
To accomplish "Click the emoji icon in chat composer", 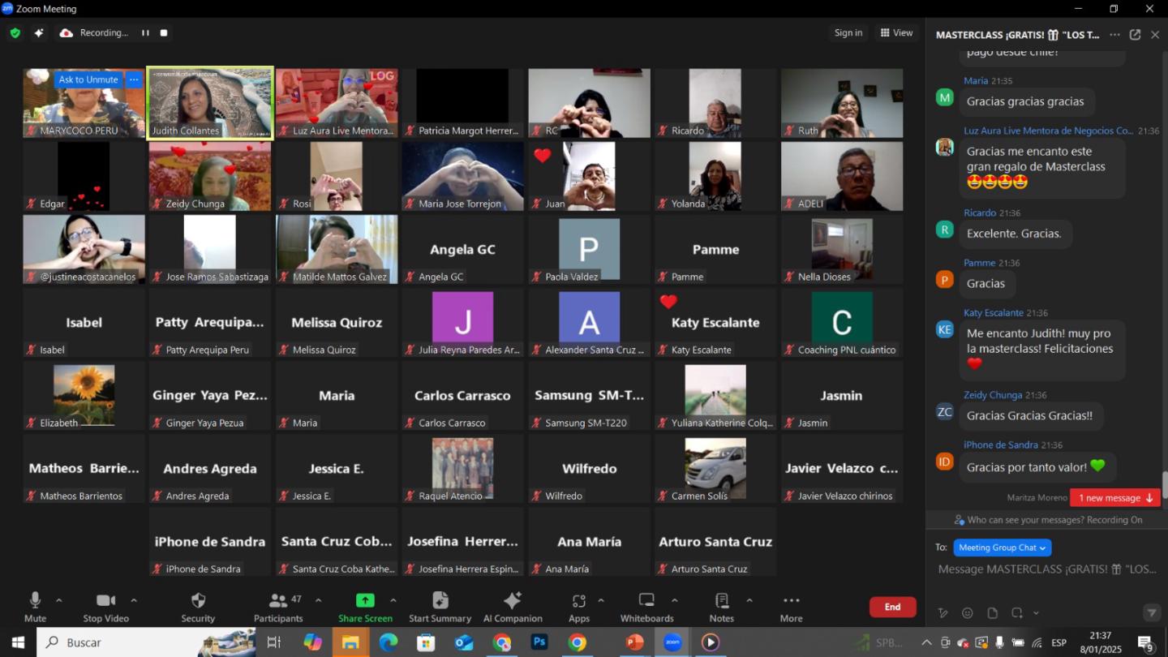I will click(967, 613).
